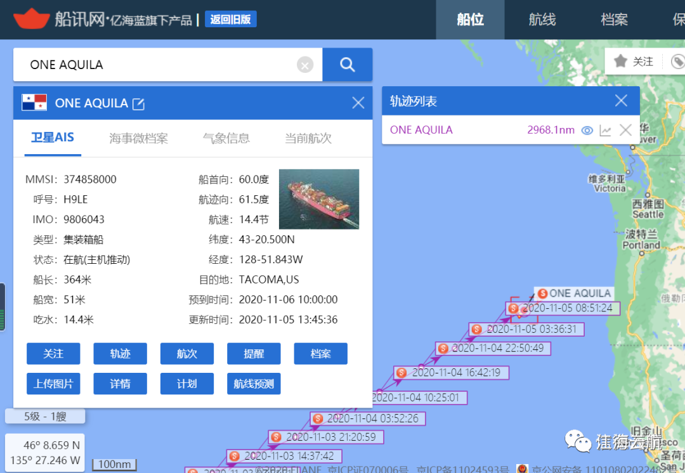Click track point 2020-11-03 14:37:42
The image size is (685, 473).
click(284, 456)
